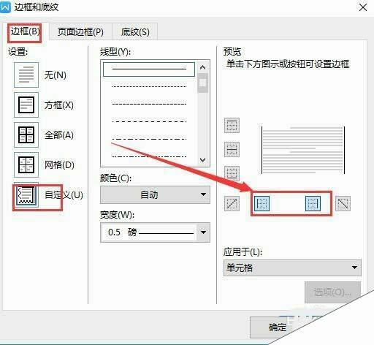The height and width of the screenshot is (345, 374).
Task: Toggle the left border button
Action: tap(262, 203)
